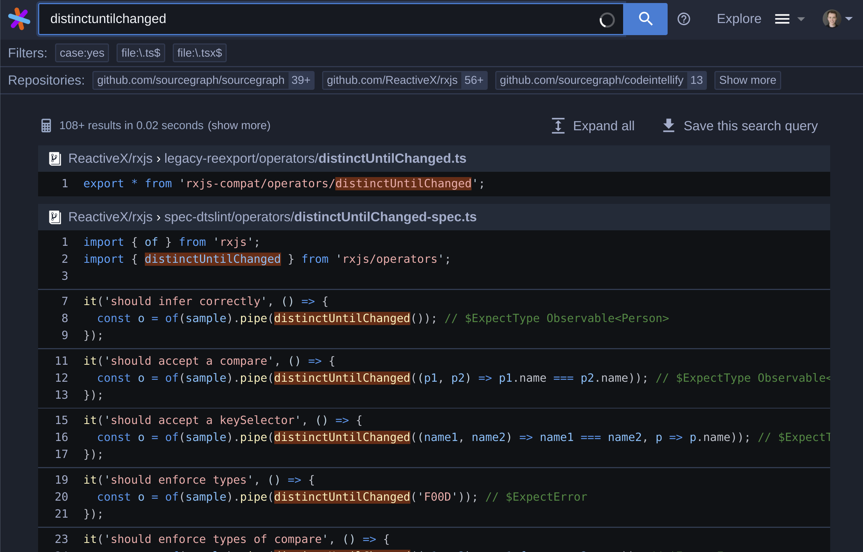
Task: Open the Sourcegraph logo home link
Action: click(19, 19)
